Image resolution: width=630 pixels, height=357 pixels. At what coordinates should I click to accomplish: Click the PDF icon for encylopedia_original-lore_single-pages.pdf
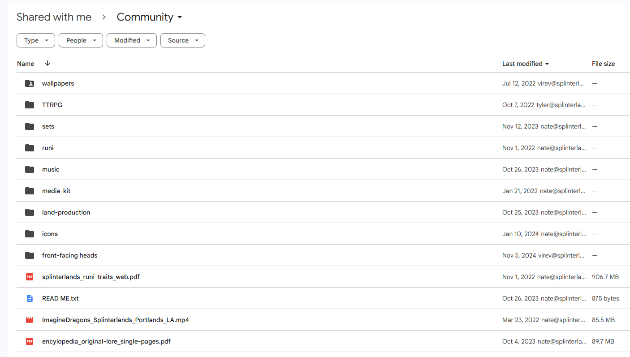[30, 341]
